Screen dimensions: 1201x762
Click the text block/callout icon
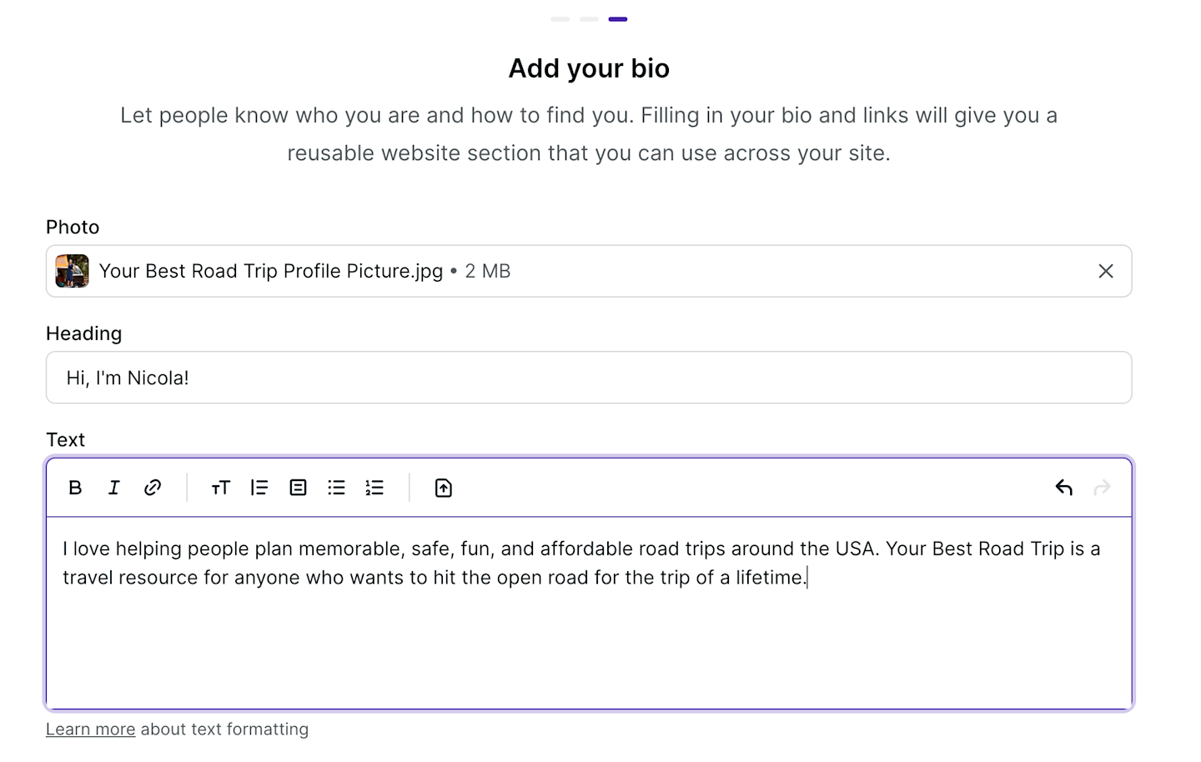click(298, 488)
